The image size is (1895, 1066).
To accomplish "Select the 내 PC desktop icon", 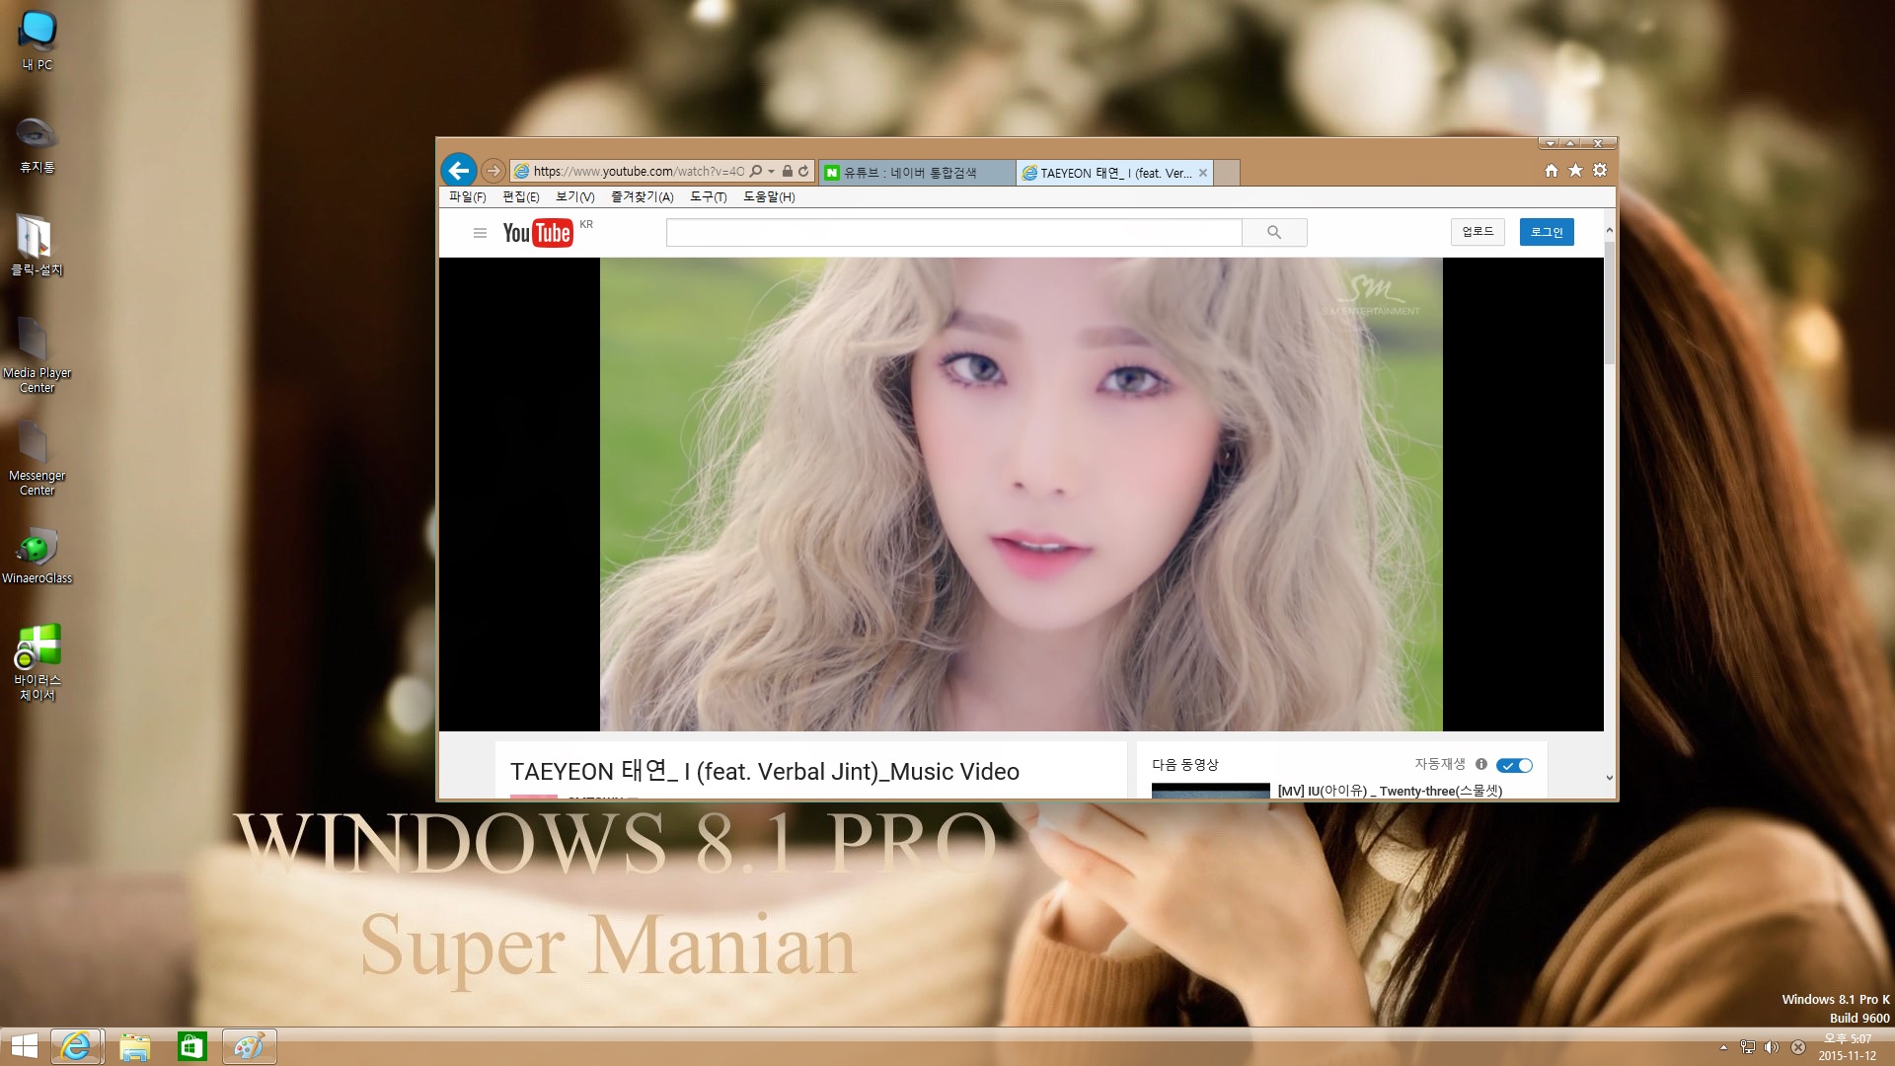I will click(38, 41).
